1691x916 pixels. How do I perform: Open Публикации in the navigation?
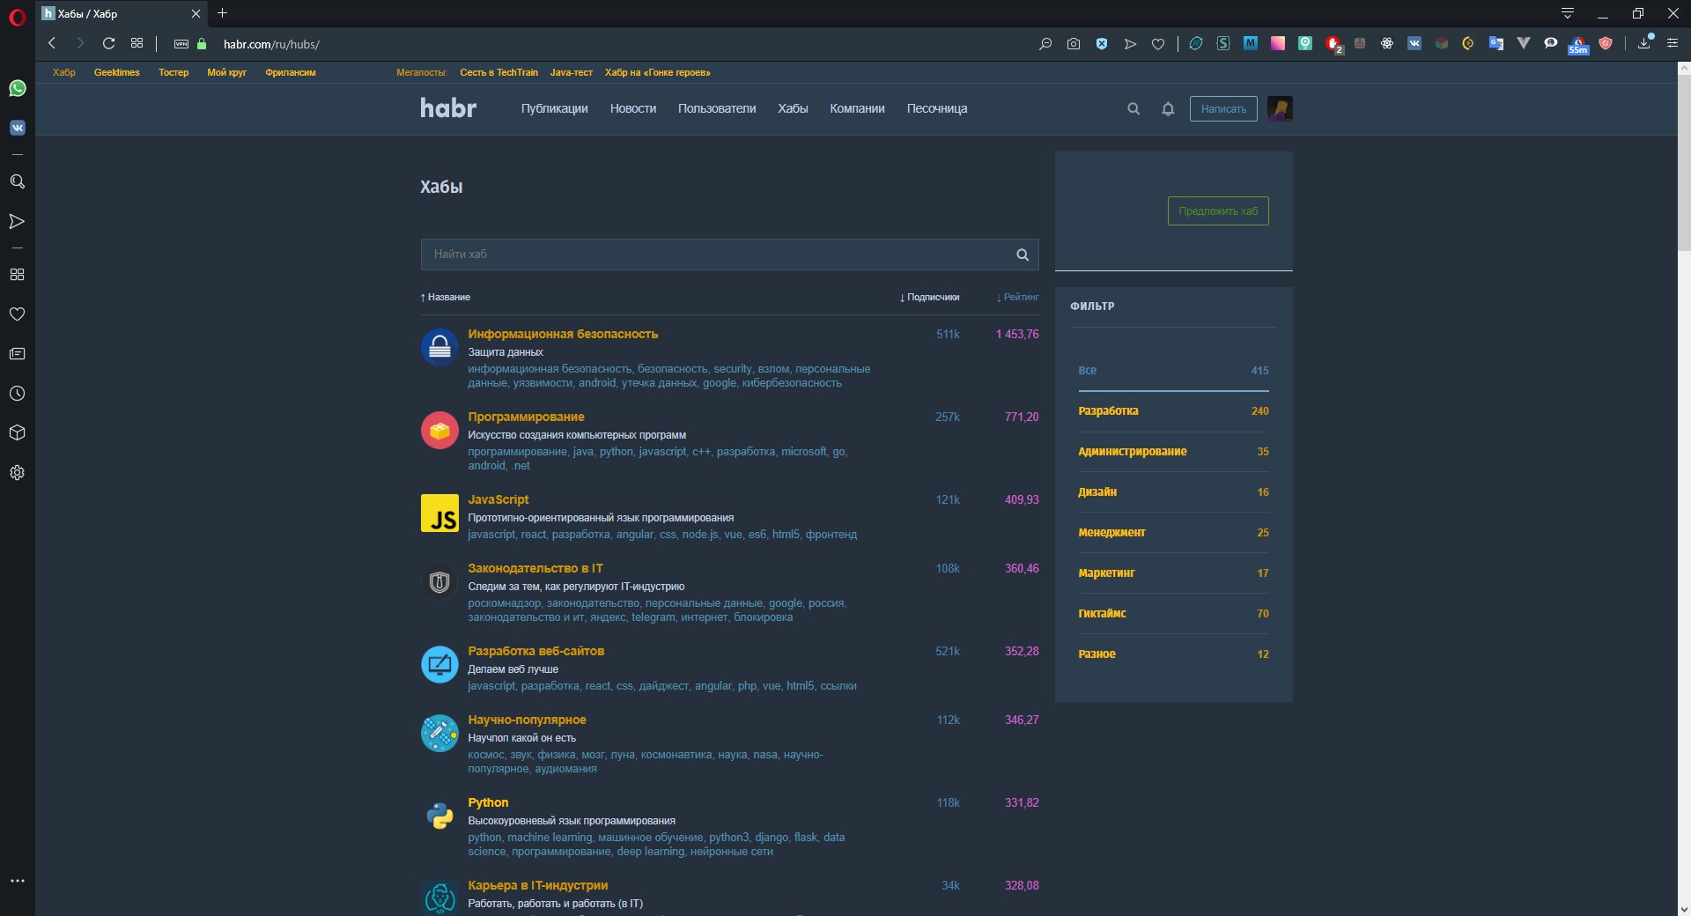(x=554, y=108)
